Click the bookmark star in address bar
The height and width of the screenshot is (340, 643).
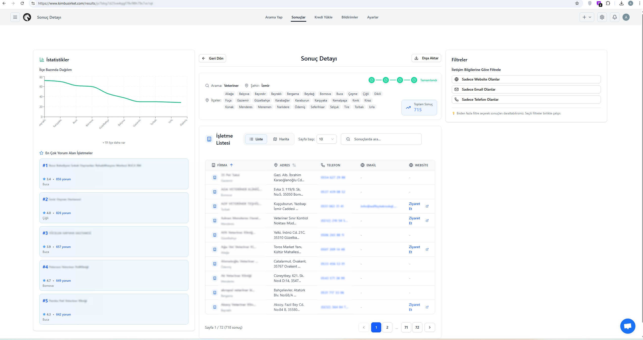577,3
